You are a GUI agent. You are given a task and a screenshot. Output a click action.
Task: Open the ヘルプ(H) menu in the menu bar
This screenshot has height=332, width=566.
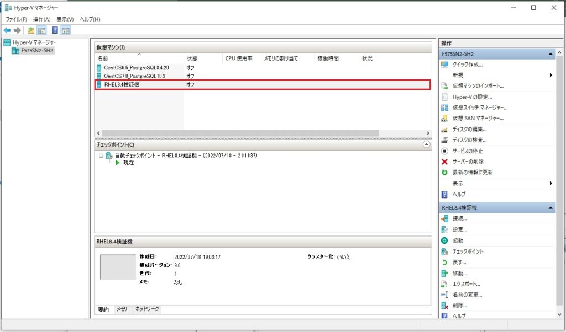(x=90, y=19)
